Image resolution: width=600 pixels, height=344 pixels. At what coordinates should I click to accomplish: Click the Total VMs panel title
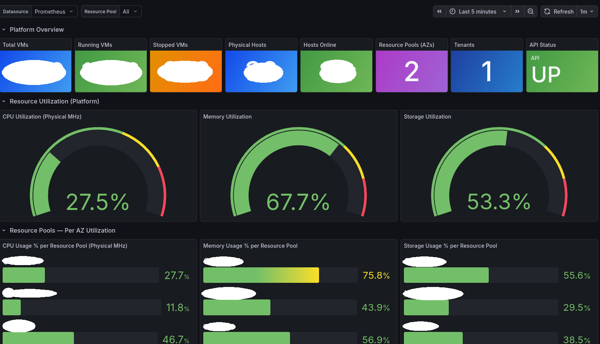15,45
